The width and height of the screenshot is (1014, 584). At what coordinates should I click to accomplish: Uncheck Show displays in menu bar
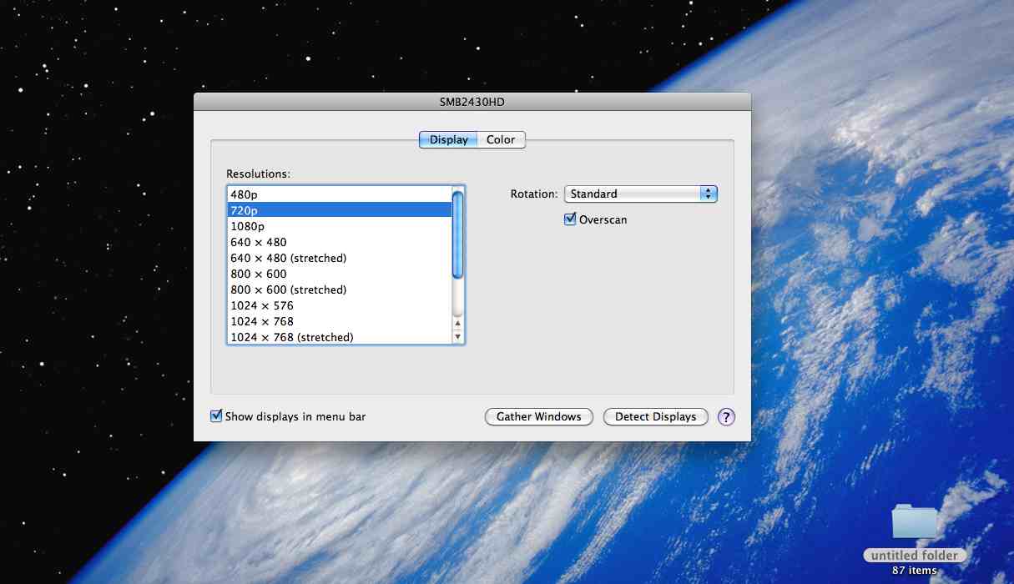(x=217, y=416)
